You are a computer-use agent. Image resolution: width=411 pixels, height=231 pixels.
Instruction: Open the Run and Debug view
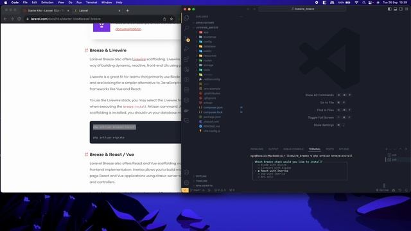pyautogui.click(x=187, y=49)
